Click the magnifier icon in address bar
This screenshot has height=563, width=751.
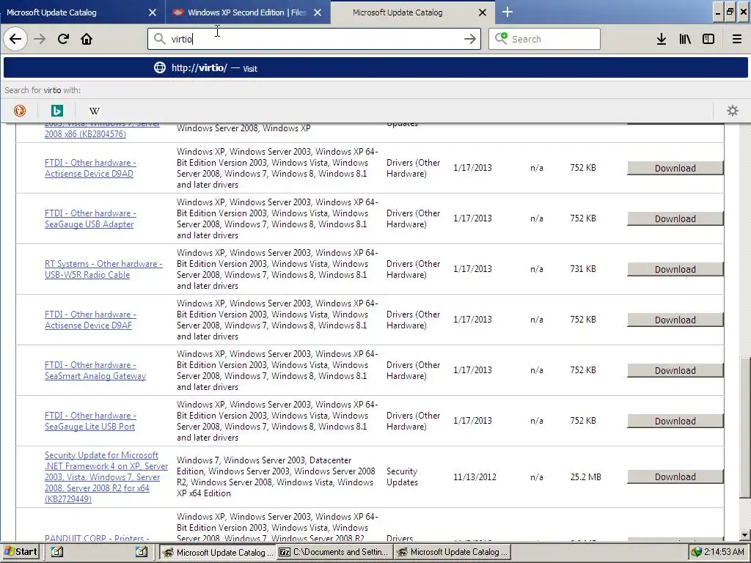coord(159,39)
